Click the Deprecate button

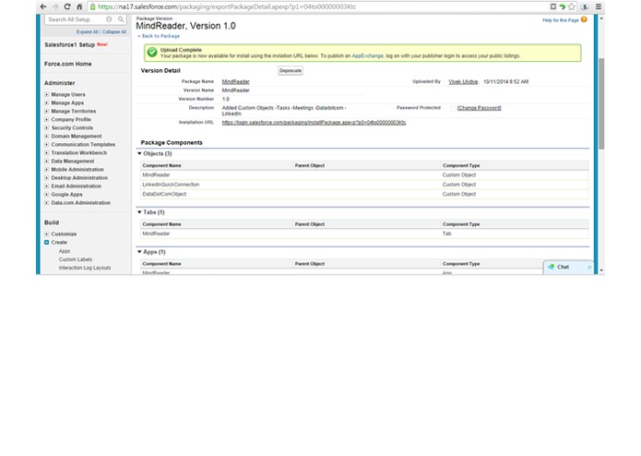pos(291,71)
